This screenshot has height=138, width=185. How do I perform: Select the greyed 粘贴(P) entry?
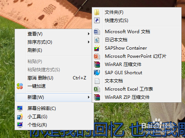[x=53, y=62]
